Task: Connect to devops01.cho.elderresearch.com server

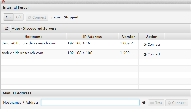Action: (x=152, y=45)
